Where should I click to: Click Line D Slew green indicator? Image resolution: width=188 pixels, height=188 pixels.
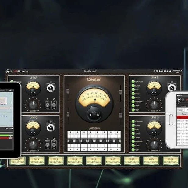pos(133,146)
